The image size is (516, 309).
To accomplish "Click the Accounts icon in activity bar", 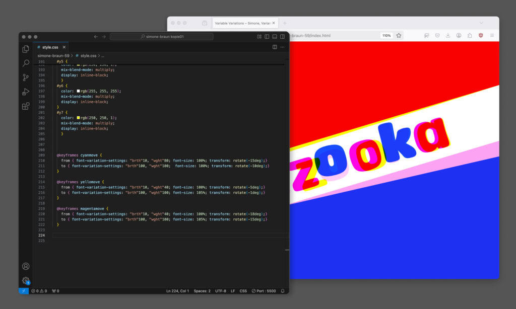I will (26, 266).
